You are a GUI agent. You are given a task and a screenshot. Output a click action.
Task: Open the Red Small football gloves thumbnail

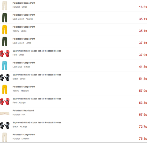tap(5, 53)
